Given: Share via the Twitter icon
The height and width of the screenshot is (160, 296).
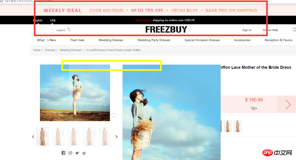Looking at the screenshot, I should click(77, 153).
